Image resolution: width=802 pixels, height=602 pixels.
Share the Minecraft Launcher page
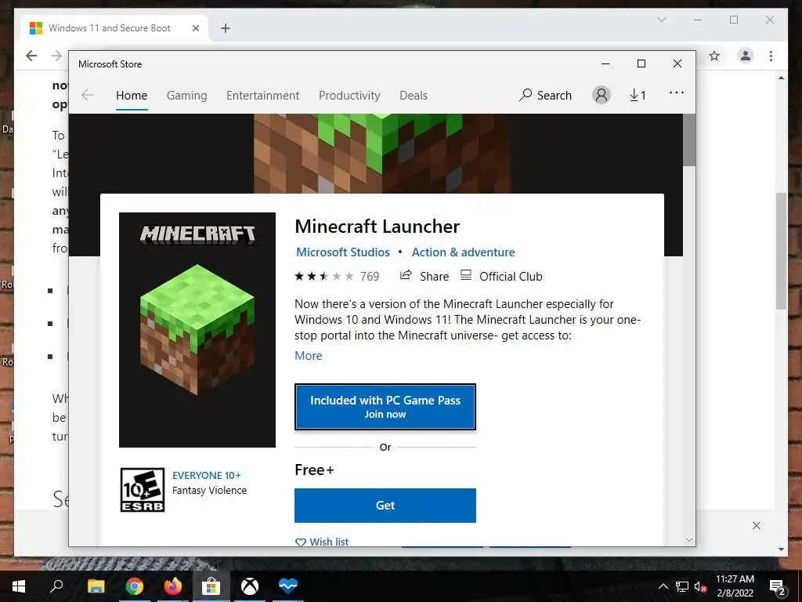[x=424, y=277]
